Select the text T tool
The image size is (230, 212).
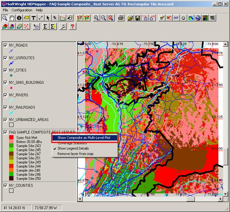(34, 18)
